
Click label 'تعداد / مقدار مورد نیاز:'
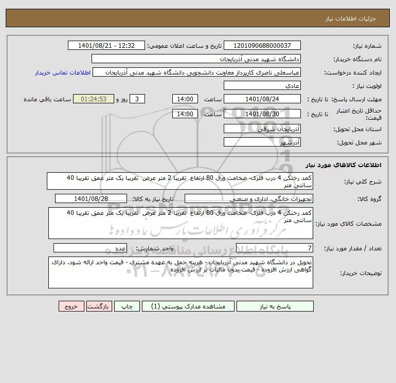pos(353,248)
